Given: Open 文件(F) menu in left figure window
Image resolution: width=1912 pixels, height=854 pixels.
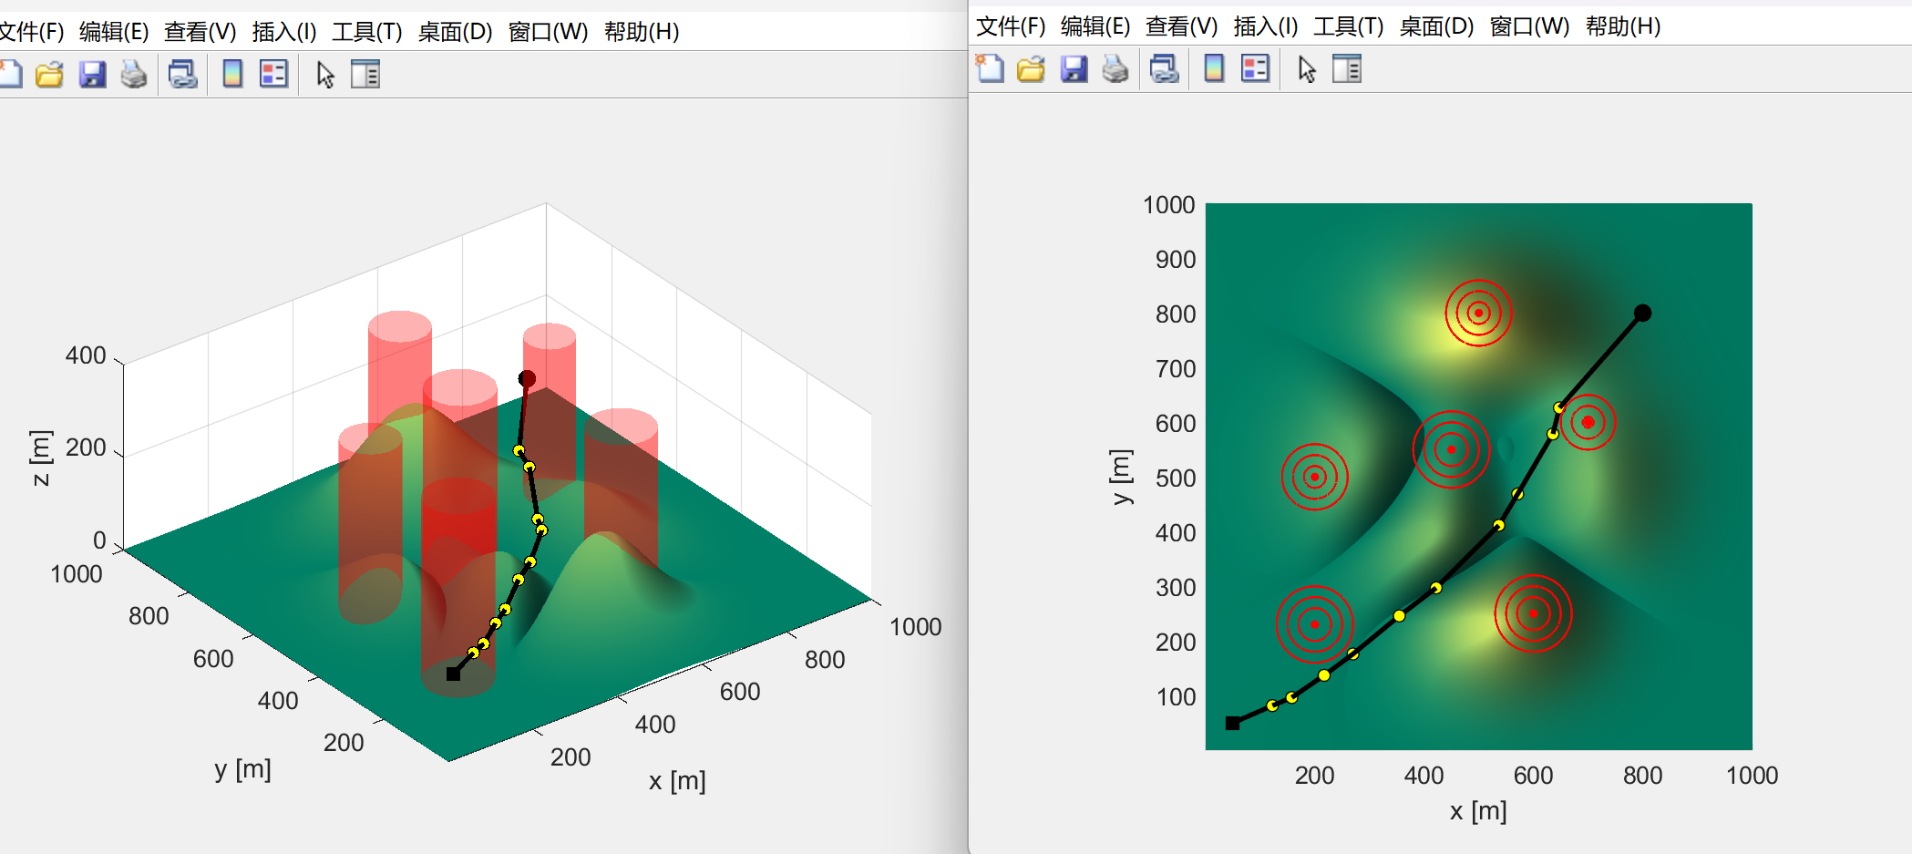Looking at the screenshot, I should 31,32.
